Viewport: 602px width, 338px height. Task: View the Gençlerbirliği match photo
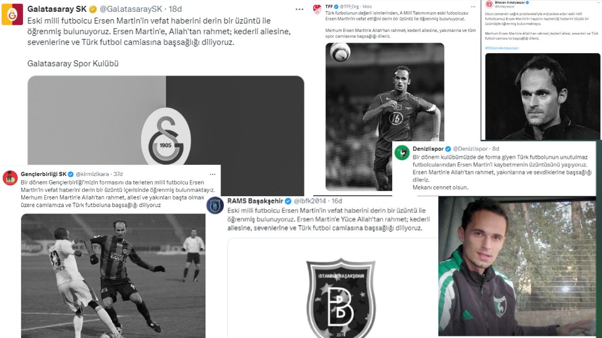(x=113, y=276)
